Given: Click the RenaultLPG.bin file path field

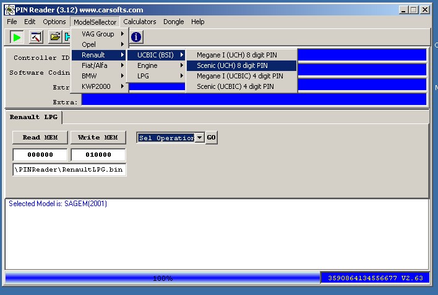Looking at the screenshot, I should point(69,169).
